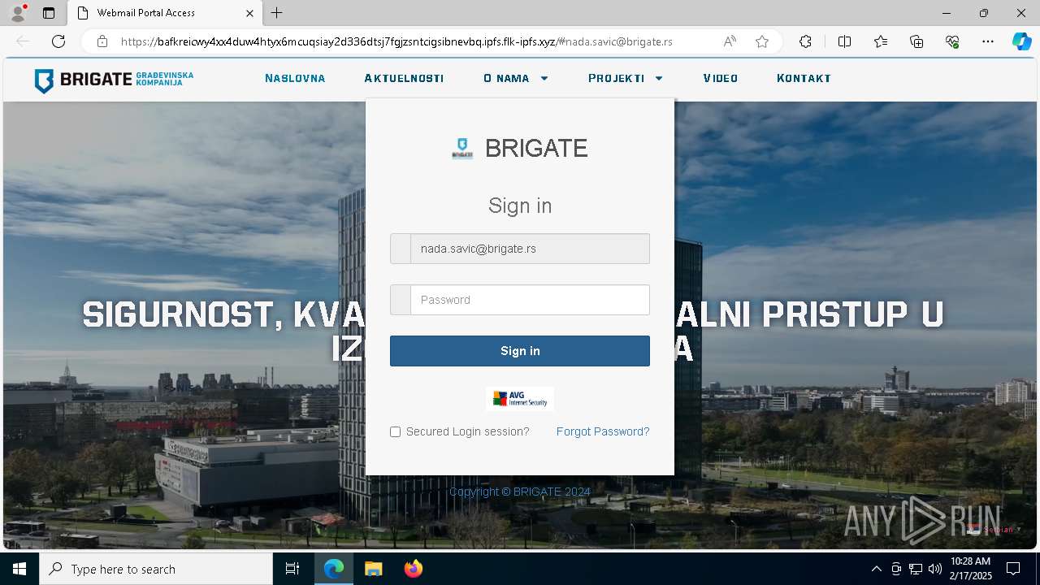This screenshot has height=585, width=1040.
Task: Open Microsoft Edge from taskbar
Action: point(334,569)
